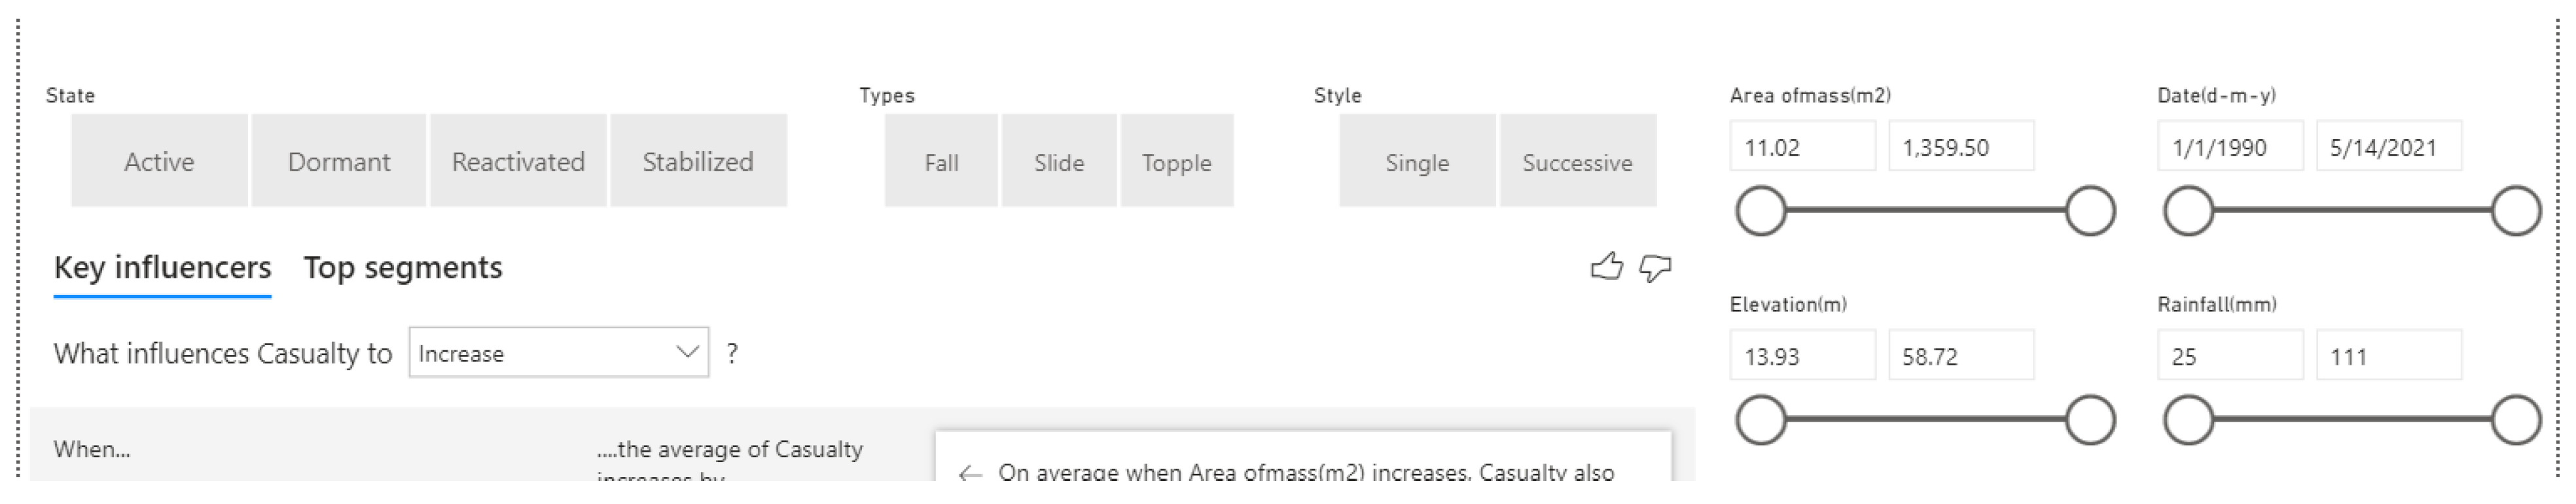Filter by the Slide type
The height and width of the screenshot is (504, 2576).
pyautogui.click(x=1059, y=161)
